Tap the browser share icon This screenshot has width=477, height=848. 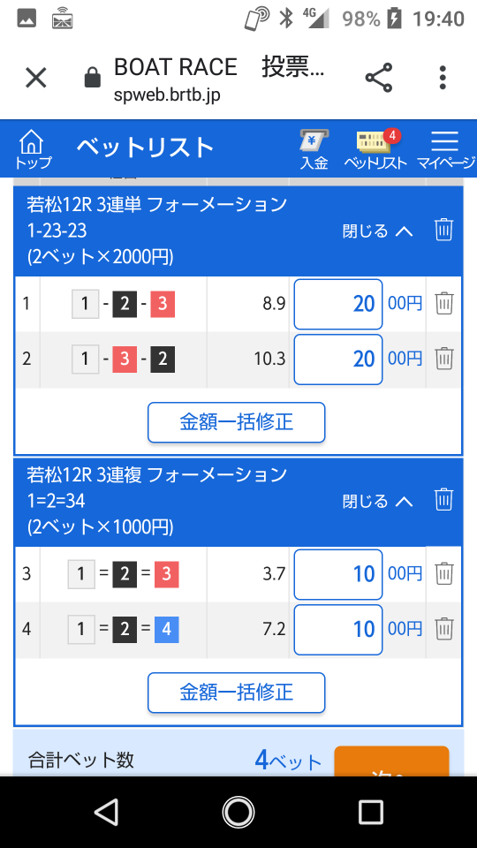click(379, 78)
